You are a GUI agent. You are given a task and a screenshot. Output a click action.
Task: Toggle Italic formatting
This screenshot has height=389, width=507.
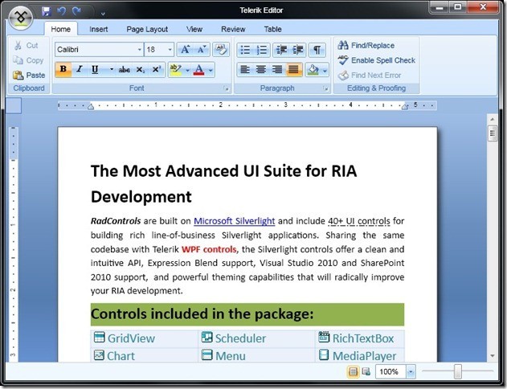coord(79,70)
